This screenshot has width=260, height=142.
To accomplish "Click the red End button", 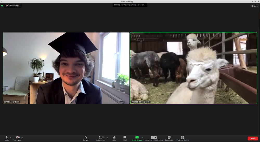I will [x=253, y=138].
